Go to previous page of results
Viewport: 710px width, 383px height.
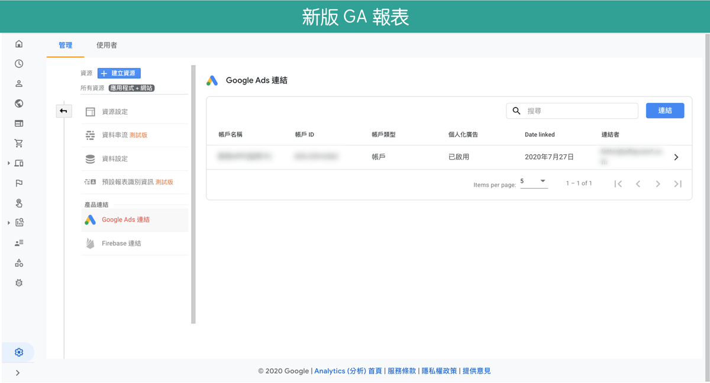coord(638,184)
